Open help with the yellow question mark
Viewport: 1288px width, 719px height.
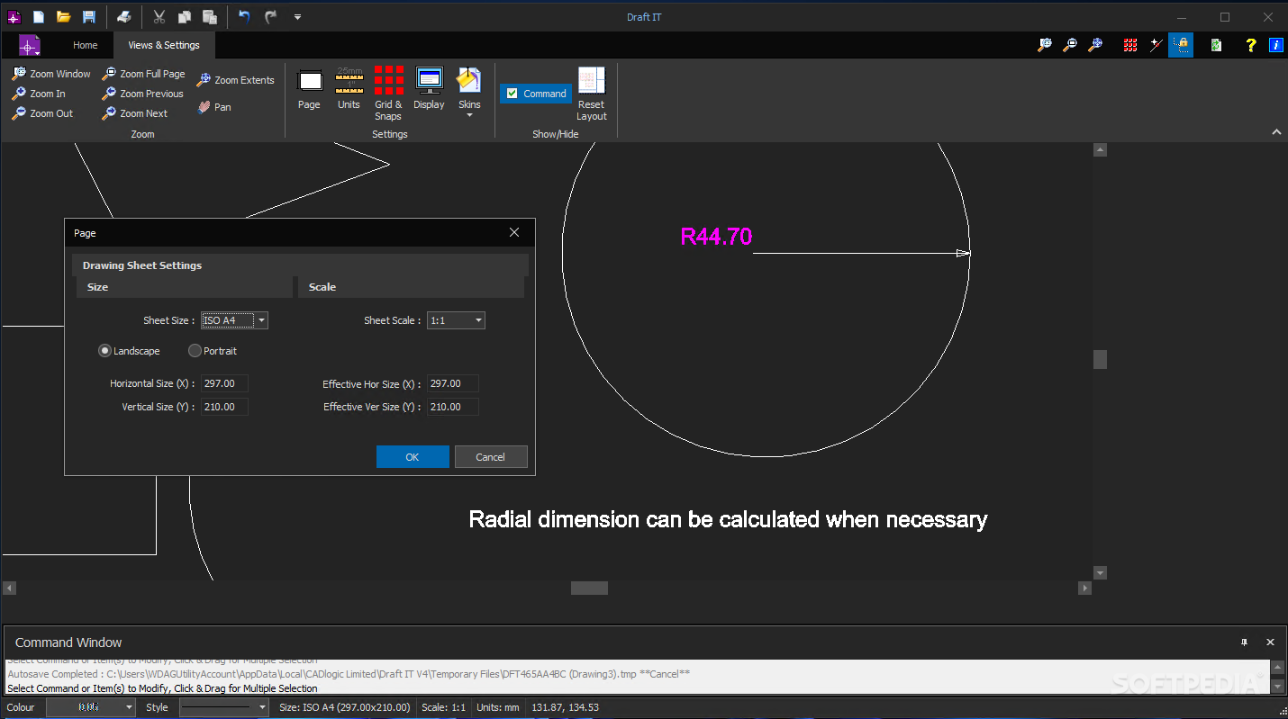pyautogui.click(x=1251, y=45)
